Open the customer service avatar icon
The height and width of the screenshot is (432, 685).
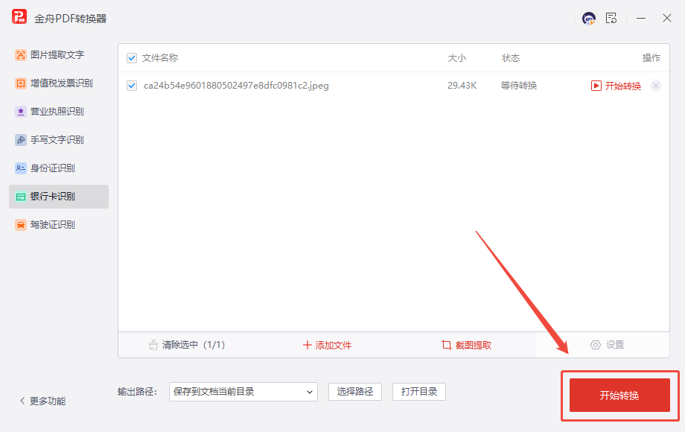[x=589, y=19]
